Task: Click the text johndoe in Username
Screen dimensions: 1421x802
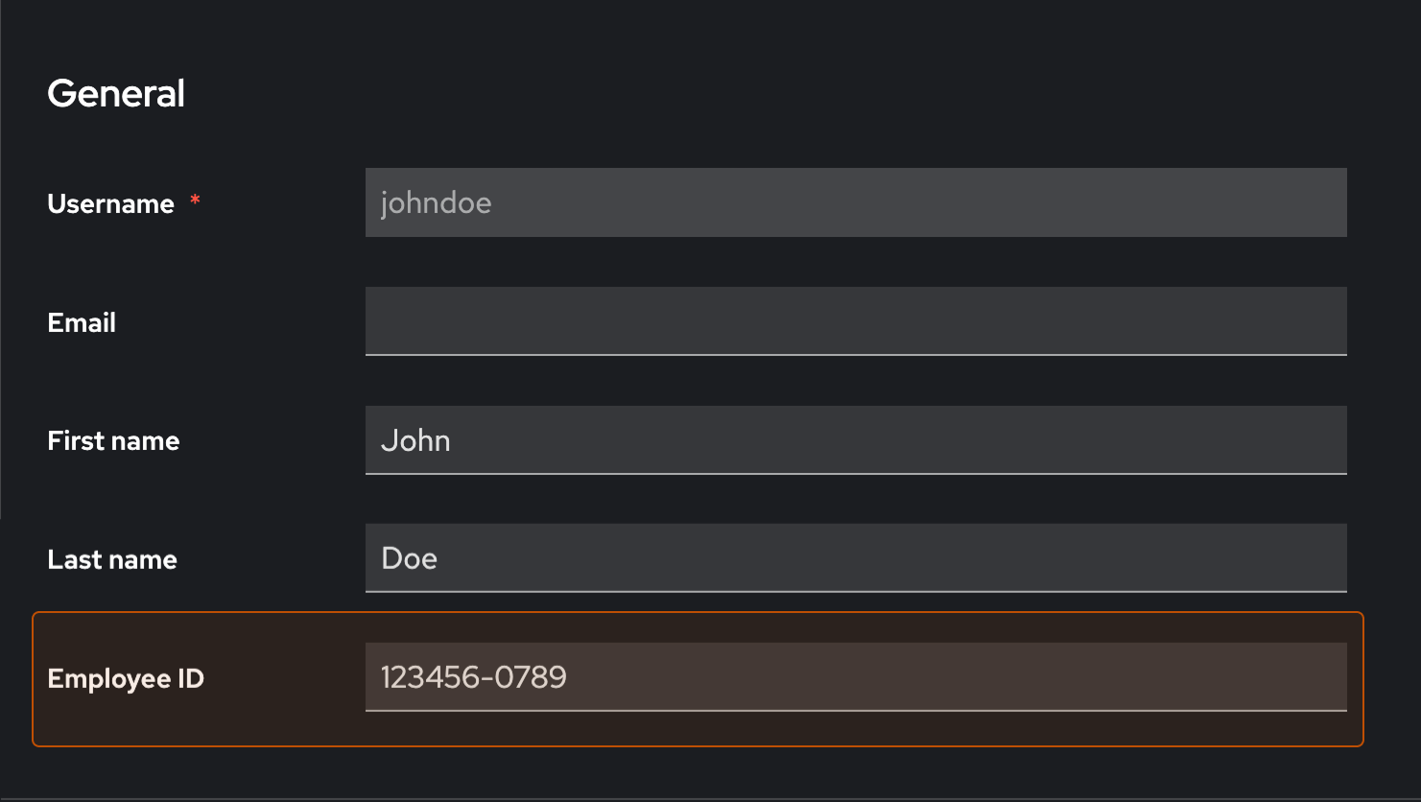Action: 437,202
